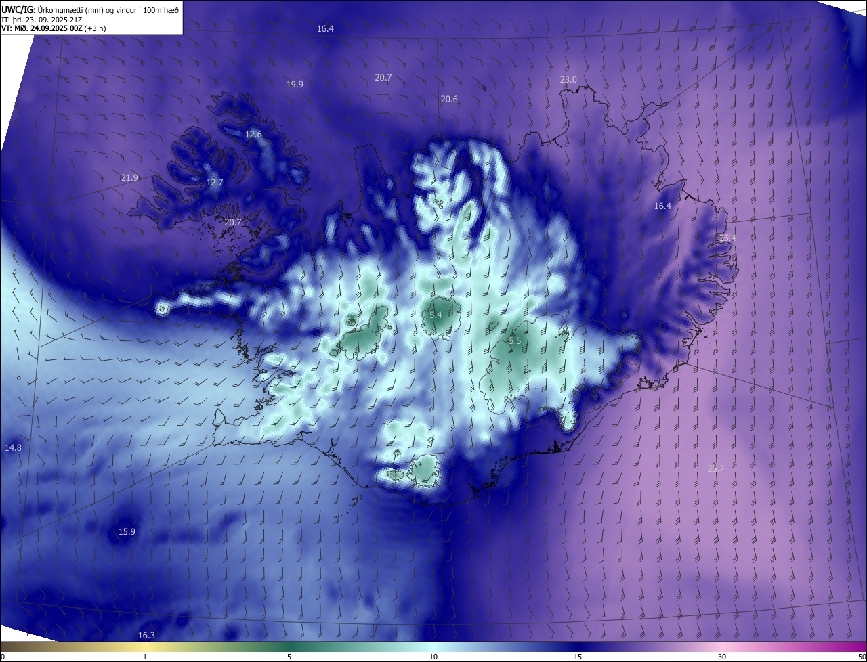Click the colorbar tick label 10

(433, 657)
